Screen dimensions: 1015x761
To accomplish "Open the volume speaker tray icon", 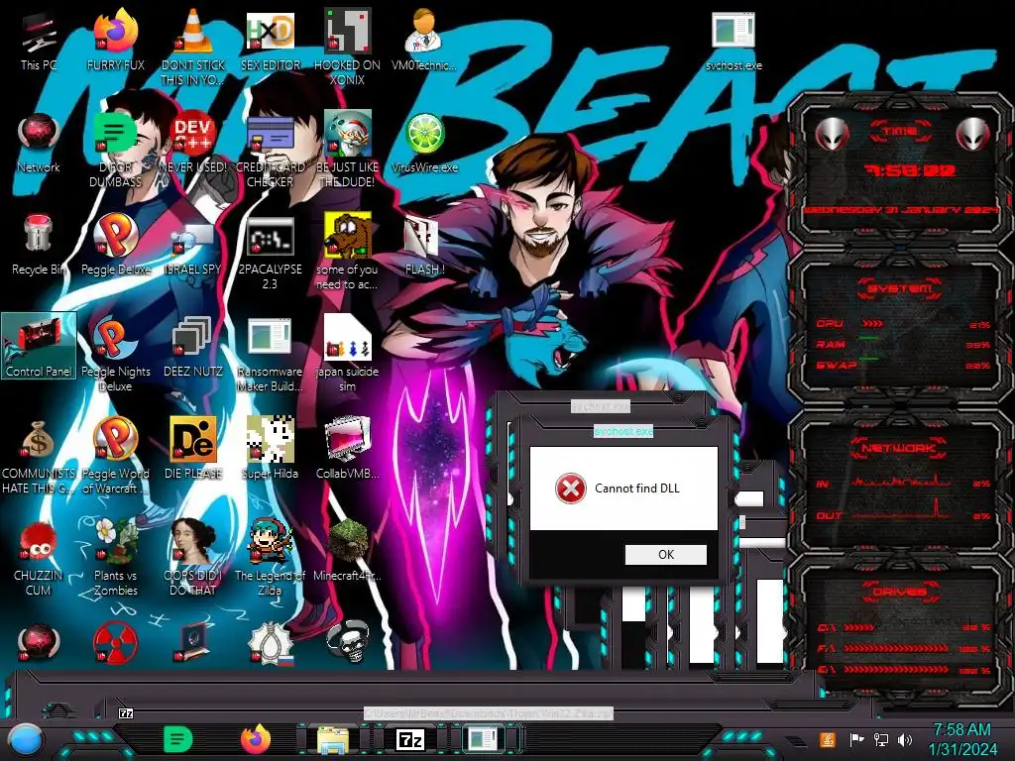I will pos(905,739).
